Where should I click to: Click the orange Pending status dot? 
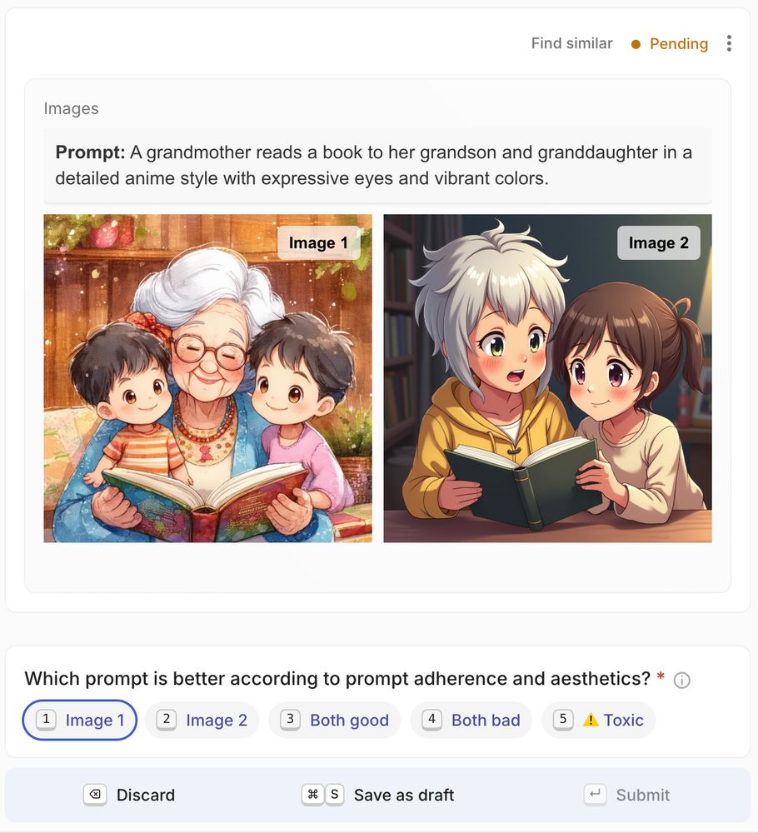click(x=636, y=44)
